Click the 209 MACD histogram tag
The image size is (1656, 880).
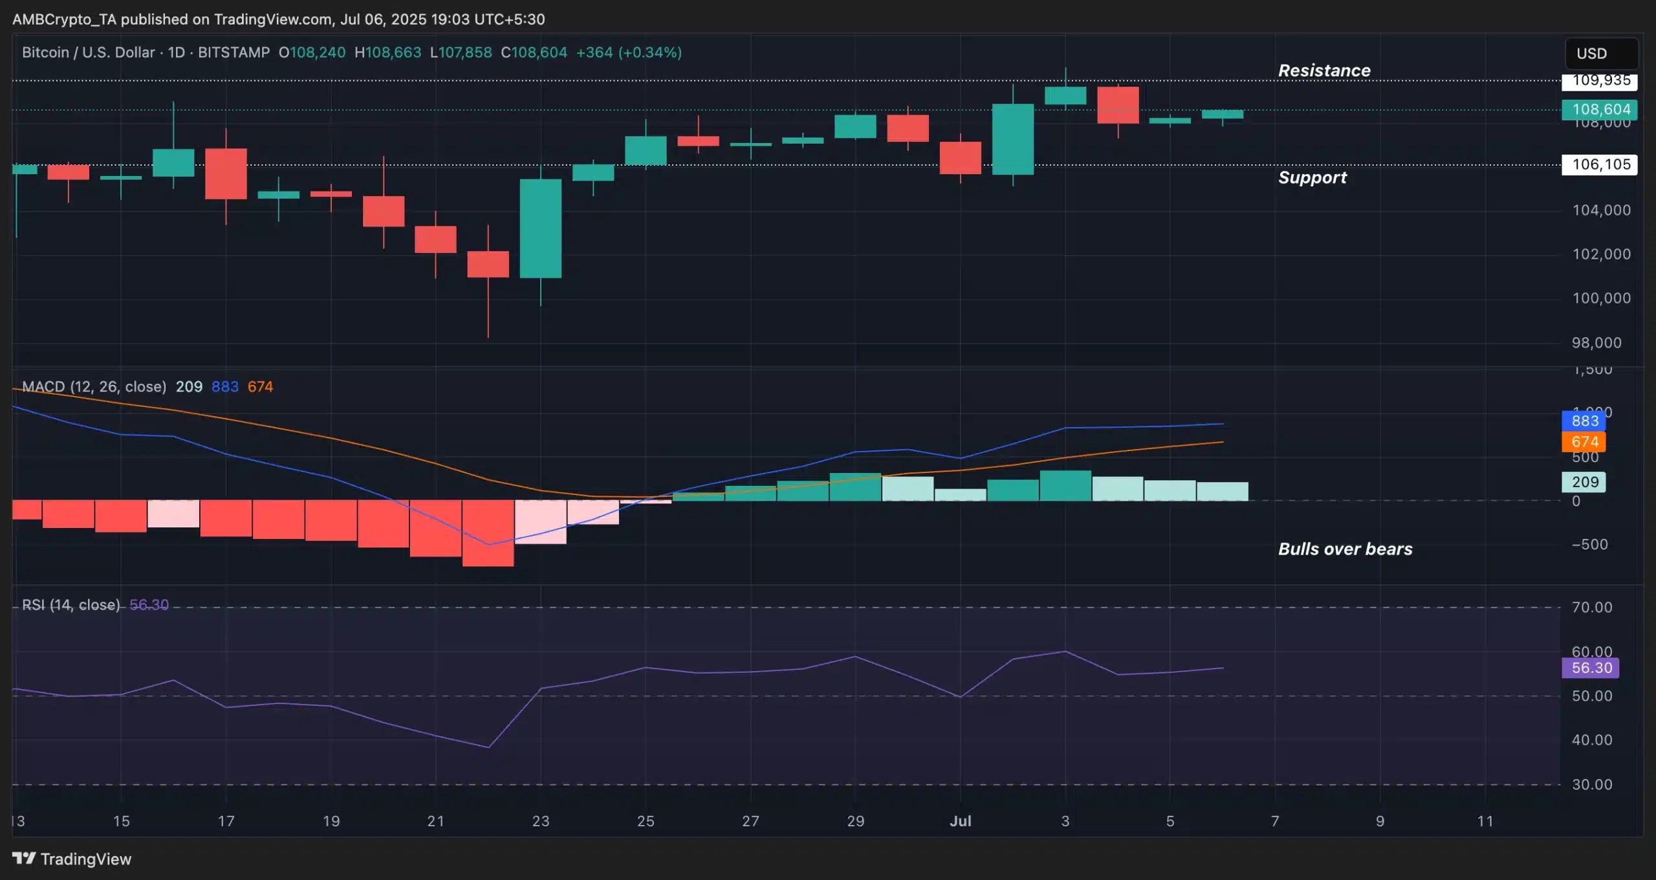tap(1583, 482)
